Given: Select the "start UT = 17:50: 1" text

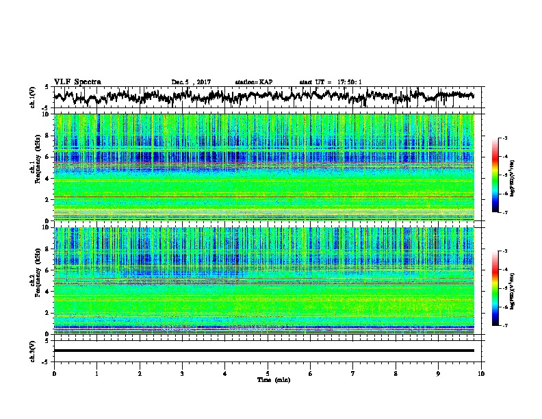Looking at the screenshot, I should pos(331,82).
